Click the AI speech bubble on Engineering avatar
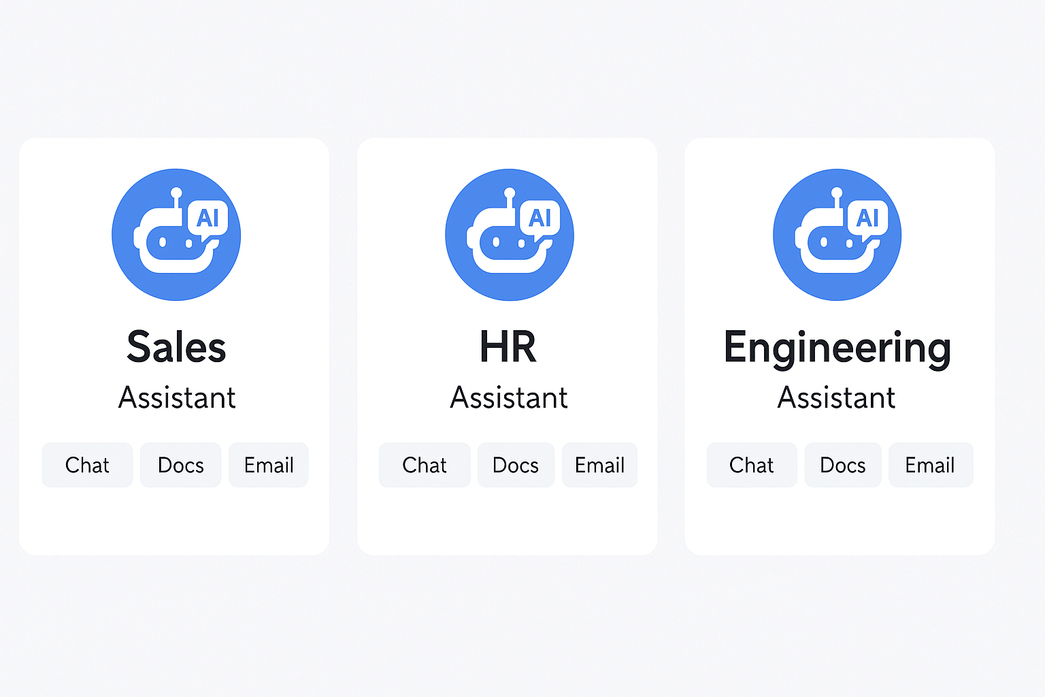Screen dimensions: 1045x697 coord(867,218)
